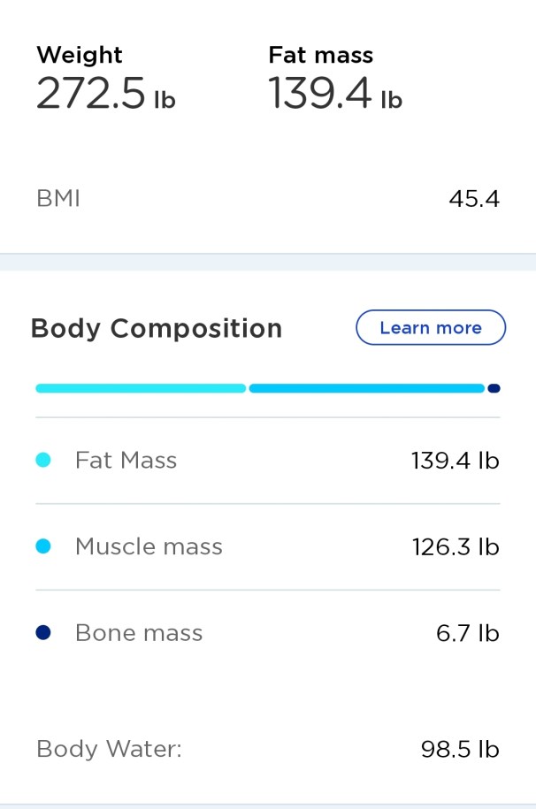Click the navy Bone mass legend dot
536x809 pixels.
pyautogui.click(x=42, y=633)
